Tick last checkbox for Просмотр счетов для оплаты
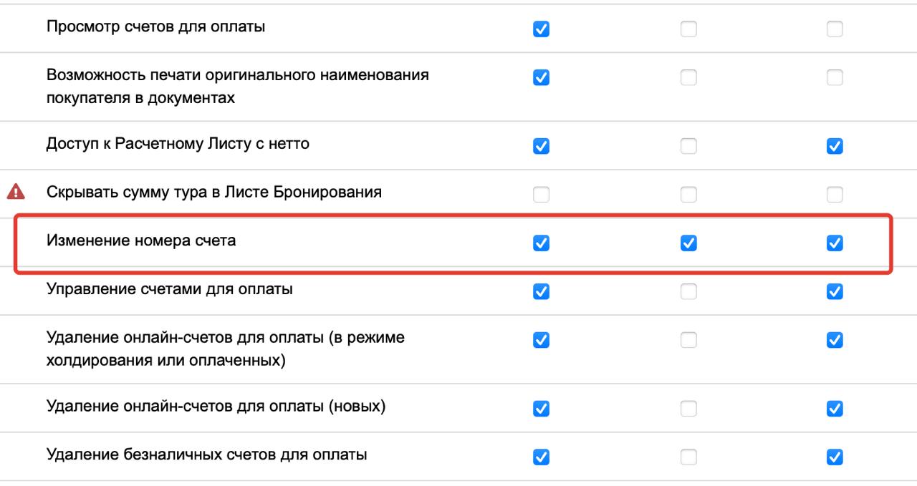 click(x=835, y=29)
